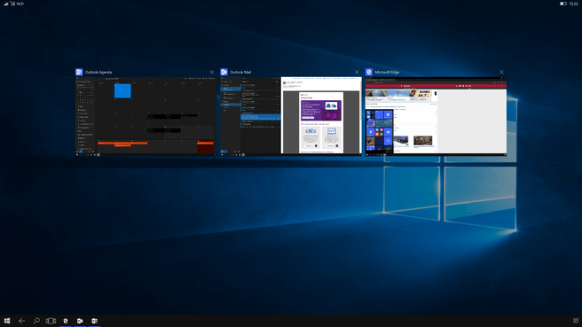Switch to the Microsoft Edge window thumbnail

pyautogui.click(x=436, y=116)
